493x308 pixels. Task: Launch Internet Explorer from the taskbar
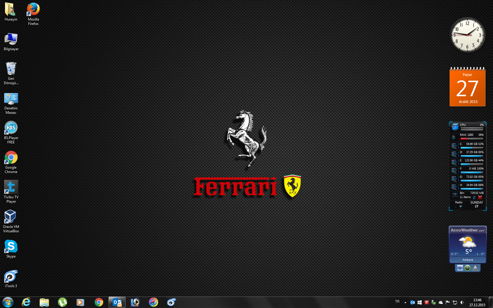coord(26,302)
